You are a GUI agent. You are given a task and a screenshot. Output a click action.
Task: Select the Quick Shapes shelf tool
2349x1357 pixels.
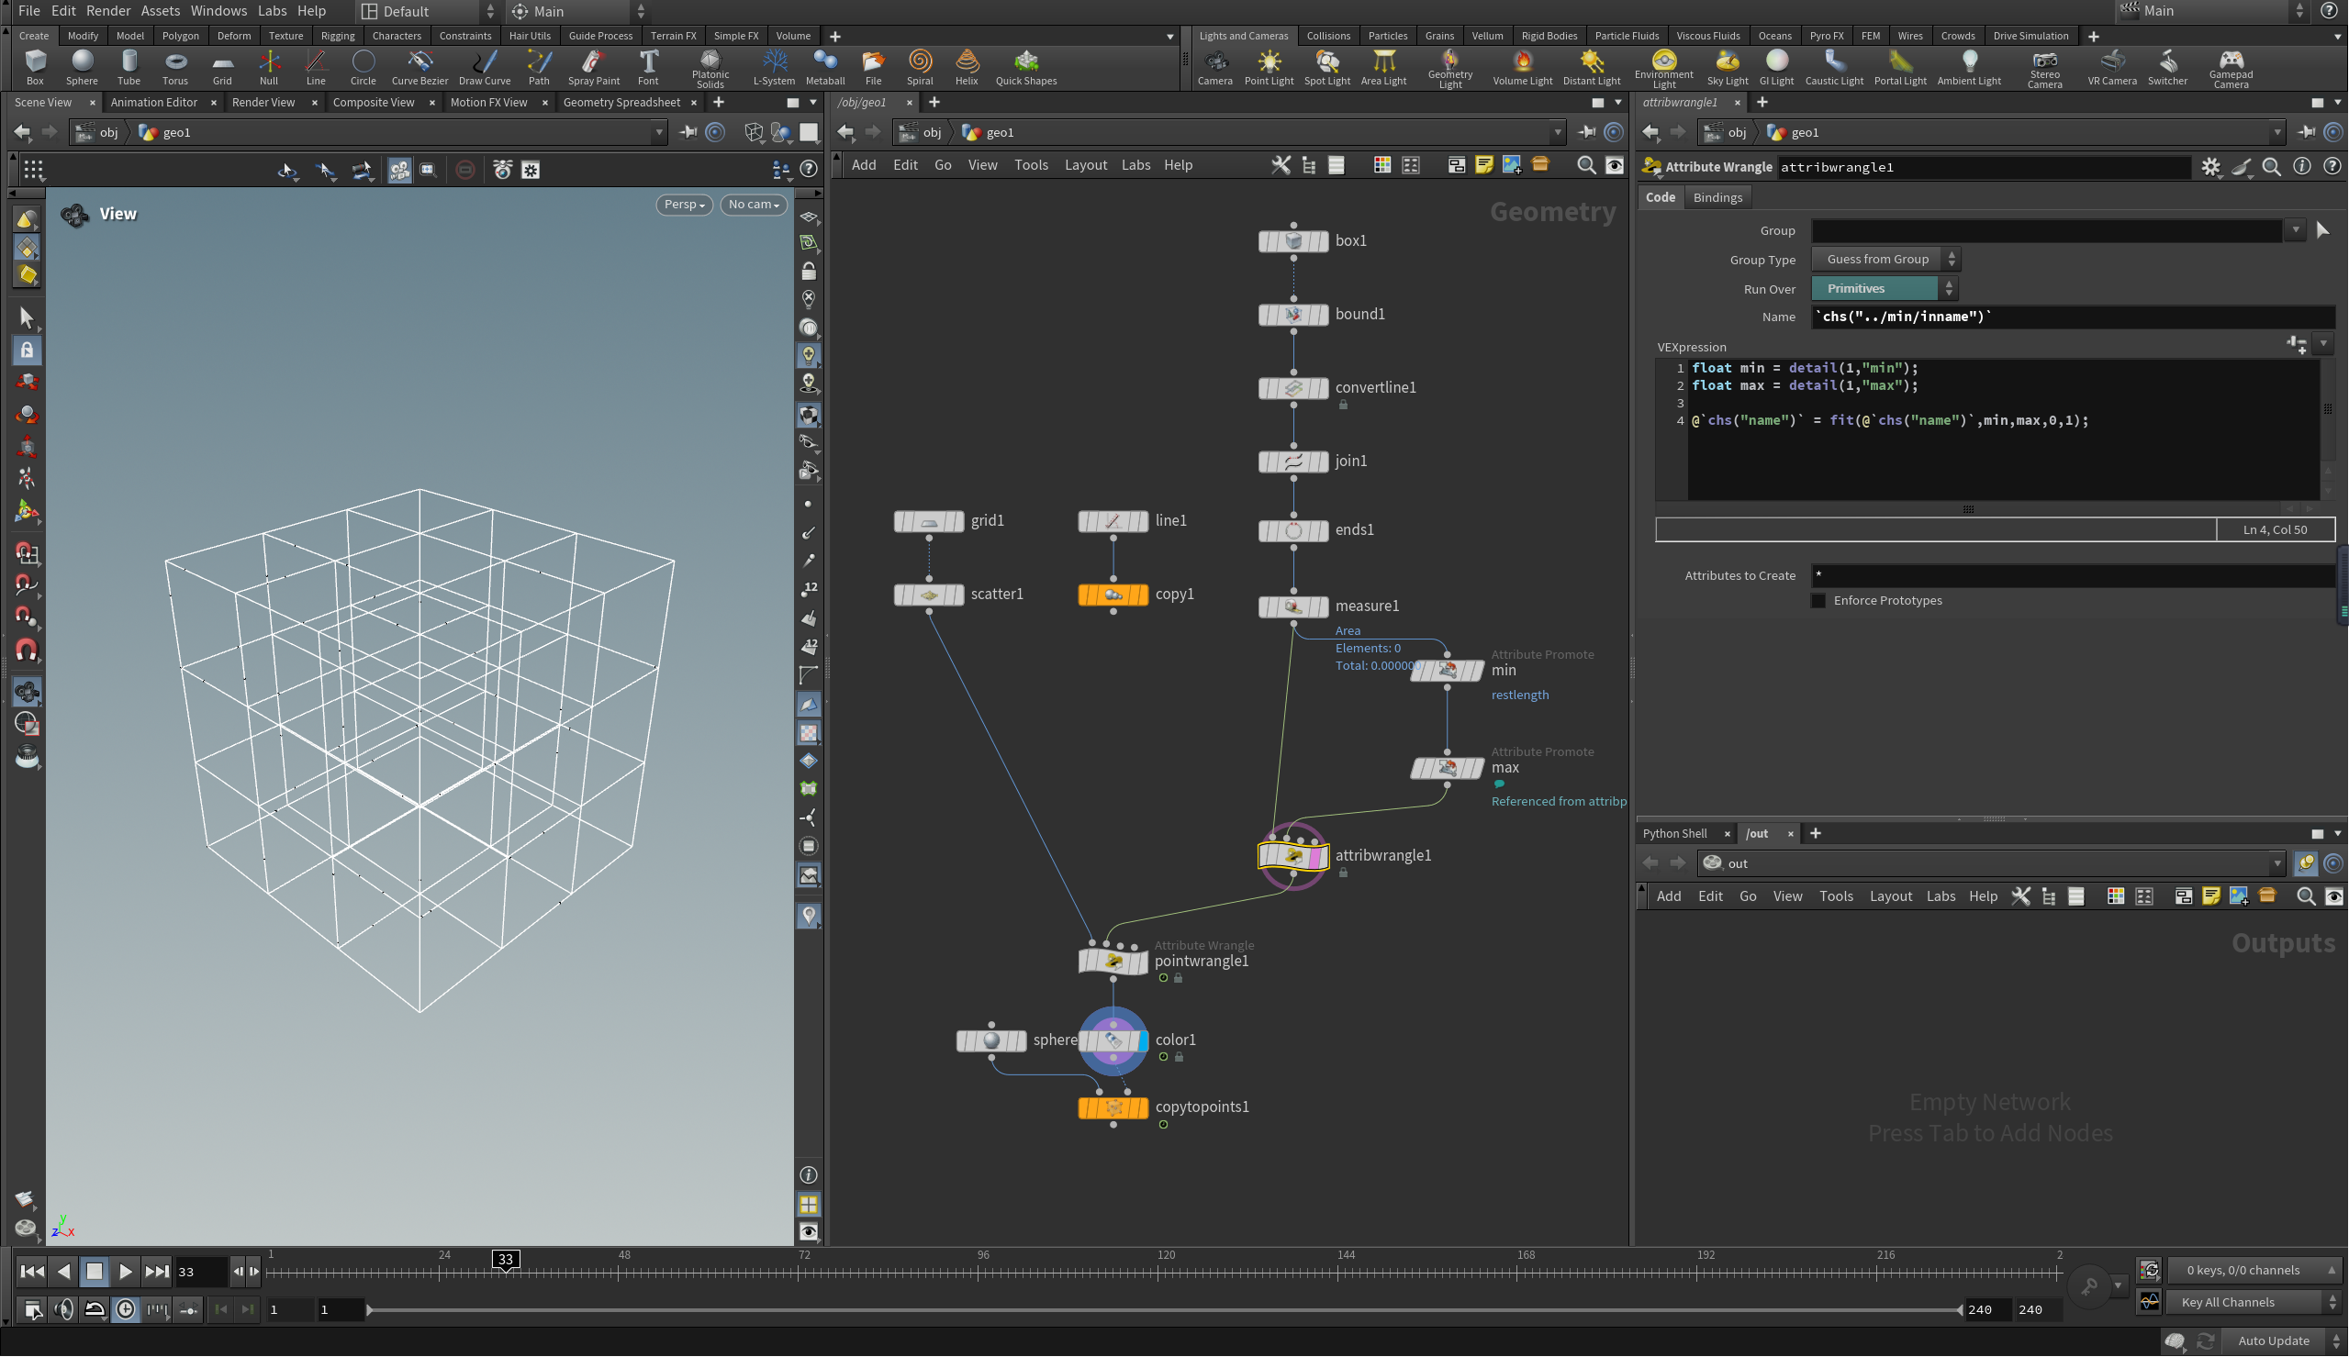point(1026,67)
